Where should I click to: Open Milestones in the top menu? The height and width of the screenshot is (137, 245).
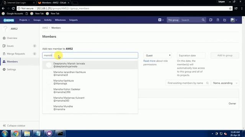(60, 20)
